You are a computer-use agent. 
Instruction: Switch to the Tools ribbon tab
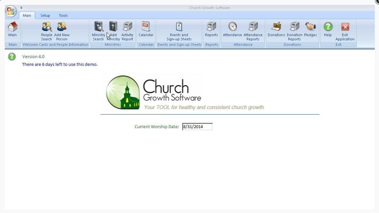click(x=63, y=15)
